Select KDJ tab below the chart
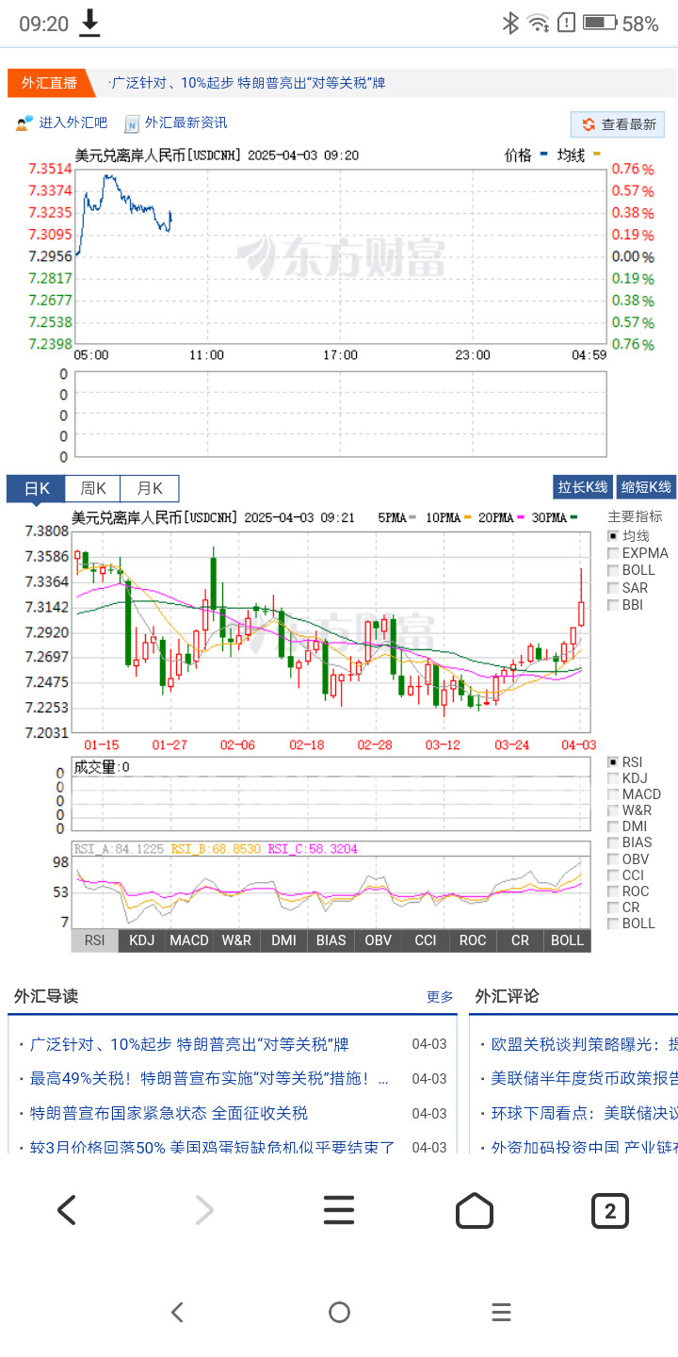The height and width of the screenshot is (1357, 678). tap(141, 940)
